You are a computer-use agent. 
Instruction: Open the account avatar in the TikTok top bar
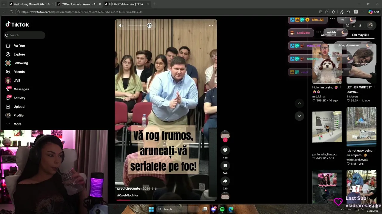point(370,26)
